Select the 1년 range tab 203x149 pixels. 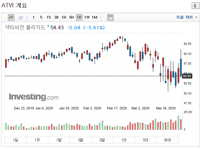[x=124, y=140]
